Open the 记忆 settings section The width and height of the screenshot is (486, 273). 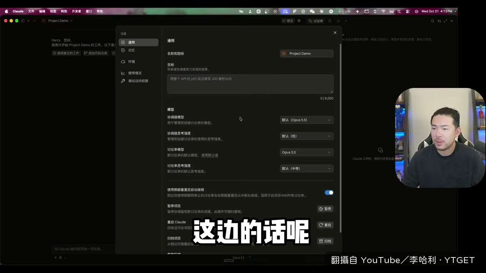[x=139, y=50]
